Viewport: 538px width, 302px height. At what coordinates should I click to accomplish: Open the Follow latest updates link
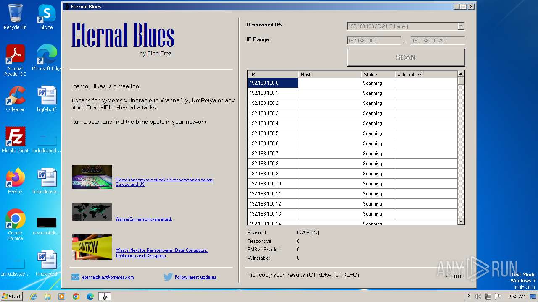point(195,277)
